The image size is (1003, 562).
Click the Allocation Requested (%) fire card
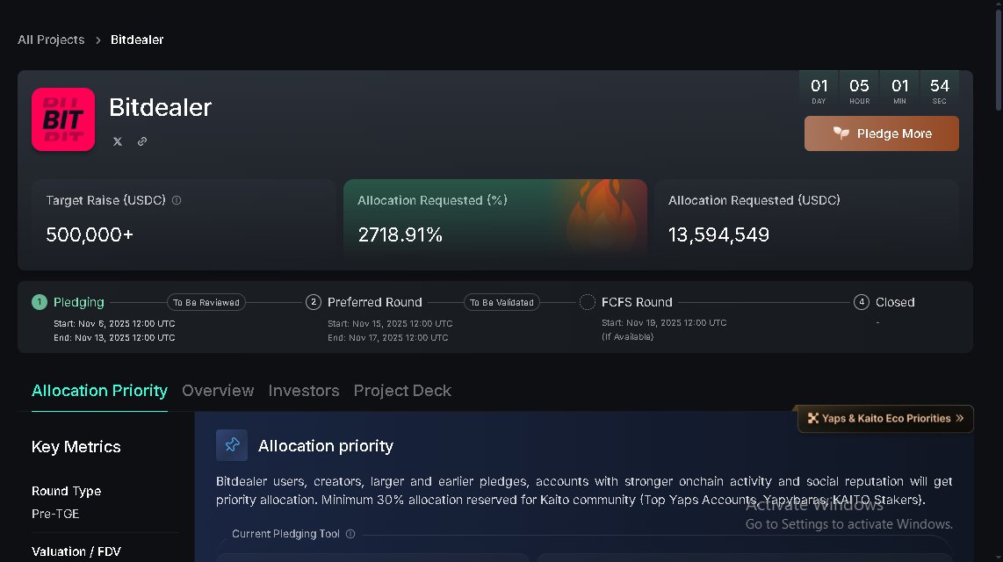pos(495,220)
